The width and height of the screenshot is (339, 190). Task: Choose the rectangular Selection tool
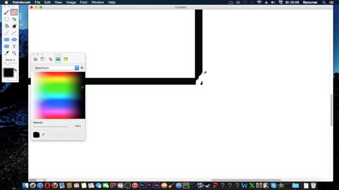tap(6, 19)
